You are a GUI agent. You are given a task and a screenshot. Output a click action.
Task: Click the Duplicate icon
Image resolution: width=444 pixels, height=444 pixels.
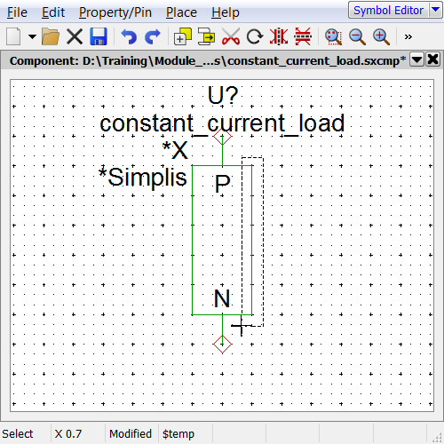click(x=183, y=36)
